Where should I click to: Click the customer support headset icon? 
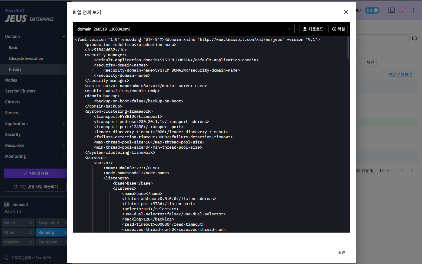pyautogui.click(x=6, y=258)
